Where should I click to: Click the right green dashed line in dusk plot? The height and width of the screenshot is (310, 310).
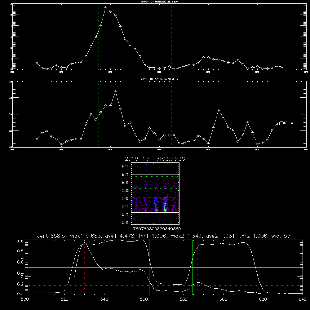171,114
